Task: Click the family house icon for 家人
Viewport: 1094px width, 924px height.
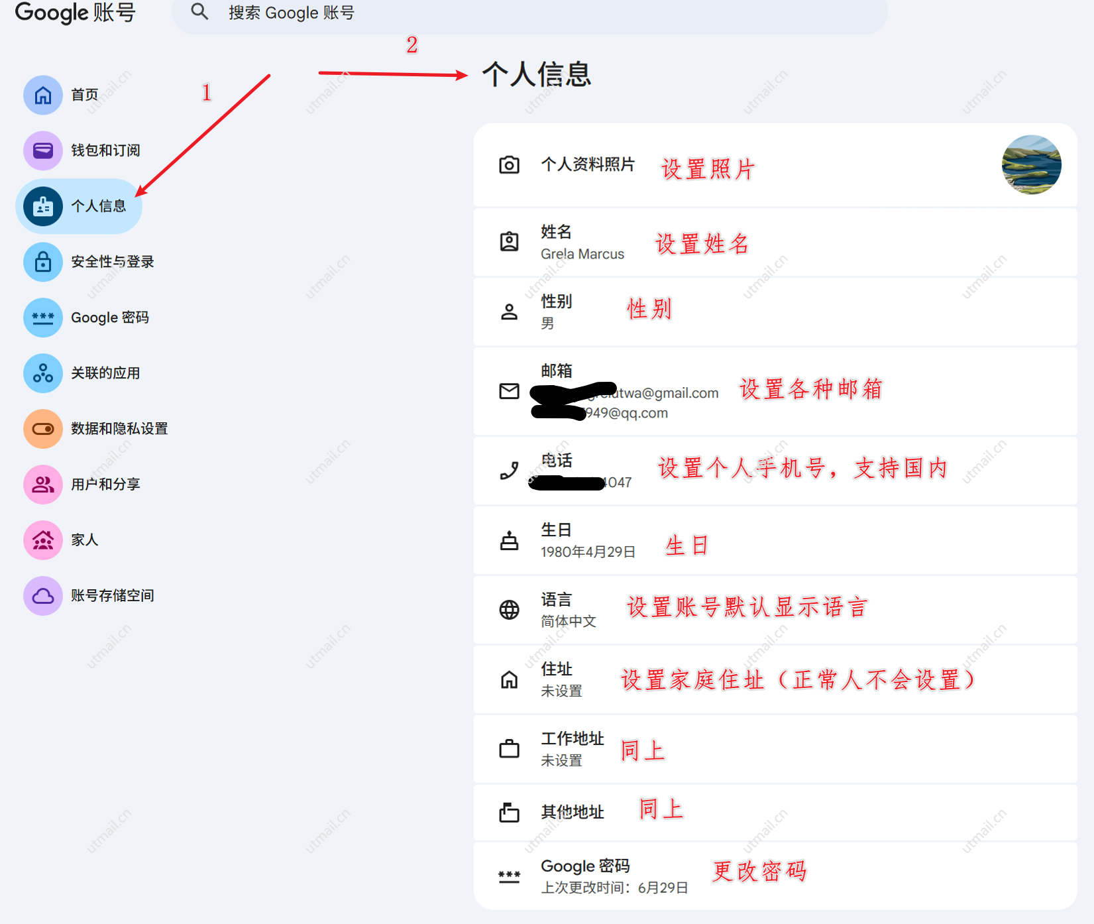Action: point(43,540)
